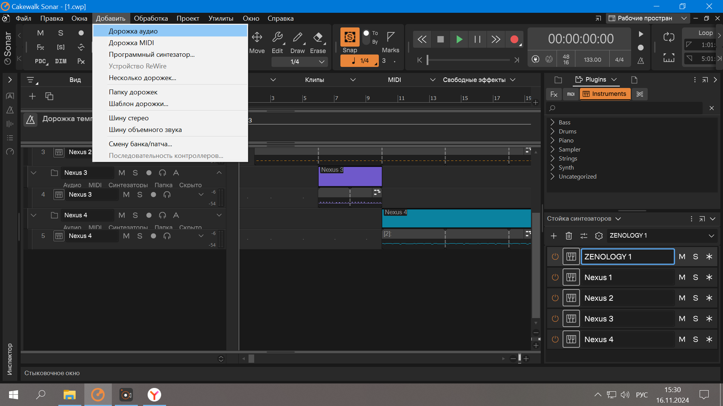Collapse the Nexus 4 folder
Viewport: 723px width, 406px height.
[34, 215]
